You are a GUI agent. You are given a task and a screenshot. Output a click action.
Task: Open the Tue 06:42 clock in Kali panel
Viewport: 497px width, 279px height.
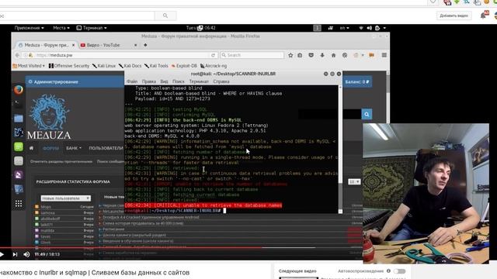(x=200, y=28)
